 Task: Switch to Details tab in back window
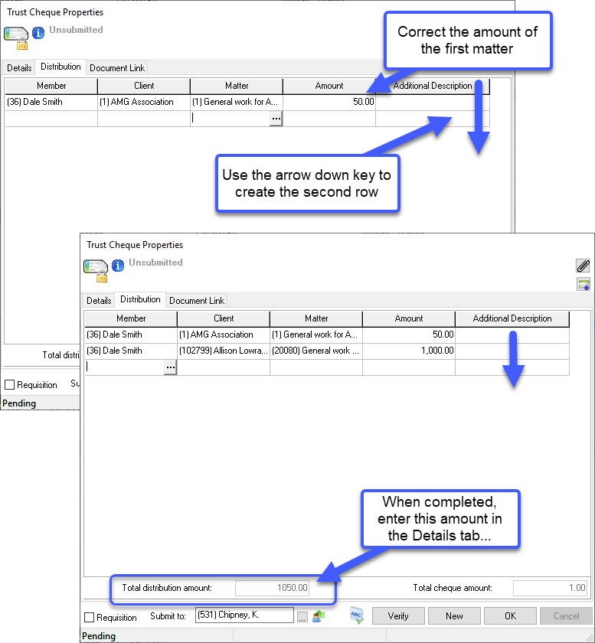pos(19,68)
